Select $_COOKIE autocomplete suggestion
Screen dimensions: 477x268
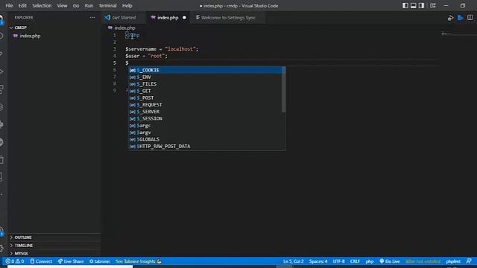click(x=206, y=70)
